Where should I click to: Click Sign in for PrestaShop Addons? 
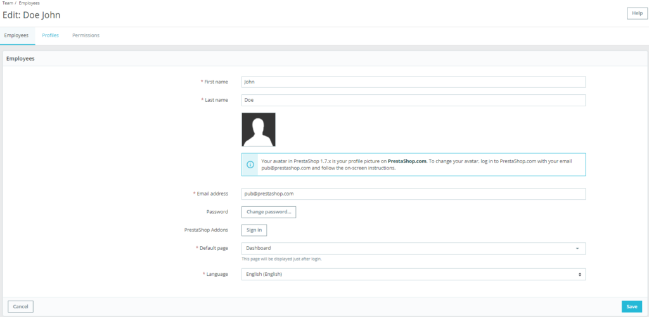pos(254,230)
